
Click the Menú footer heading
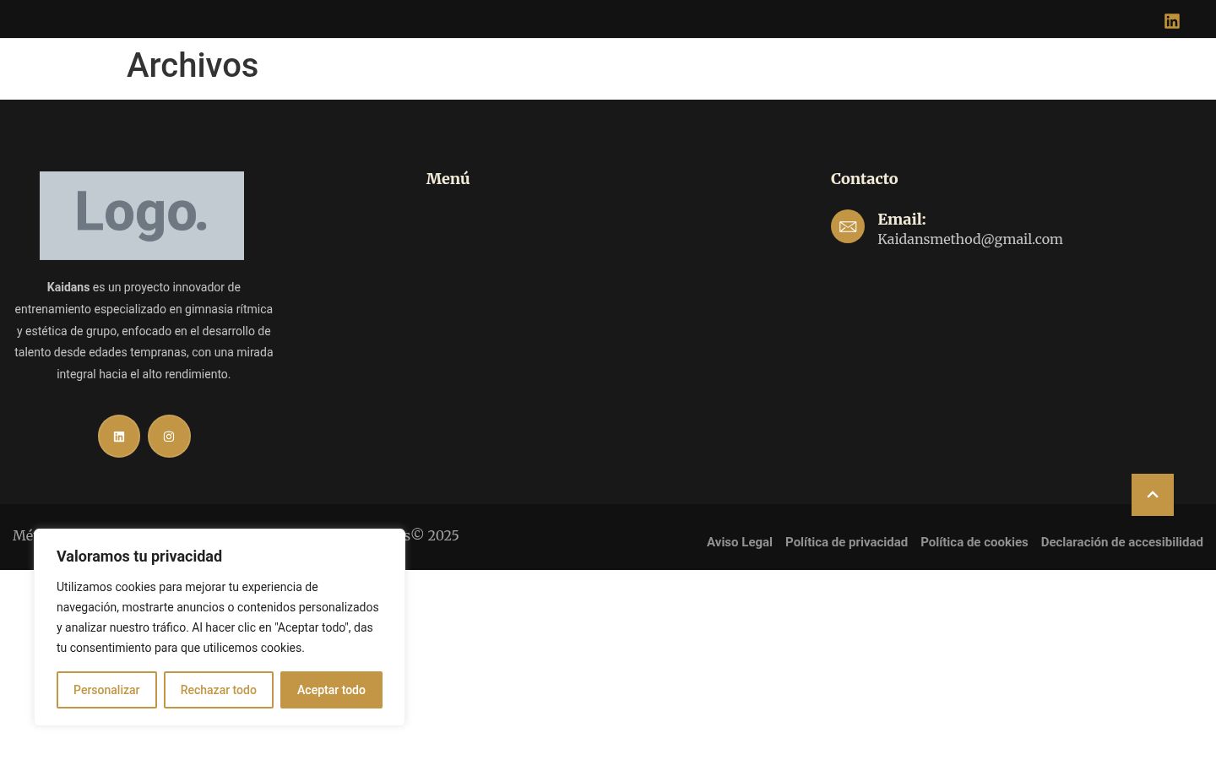coord(448,178)
